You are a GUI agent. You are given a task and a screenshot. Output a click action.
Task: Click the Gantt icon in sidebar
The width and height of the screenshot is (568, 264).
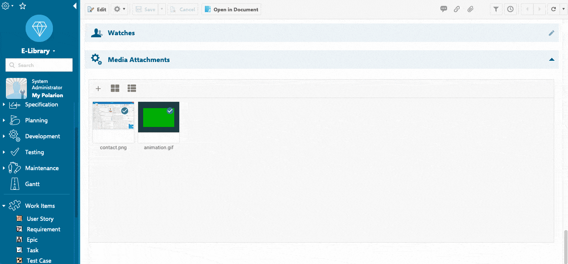pyautogui.click(x=15, y=184)
